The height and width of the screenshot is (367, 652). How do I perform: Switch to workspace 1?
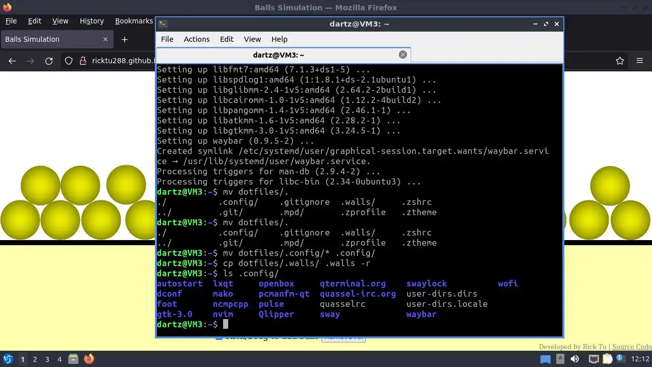(22, 359)
